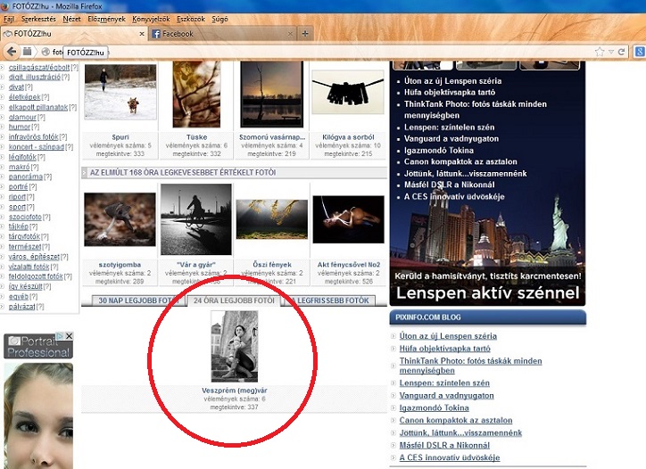Click the Facebook tab favicon
Image resolution: width=646 pixels, height=469 pixels.
point(156,34)
